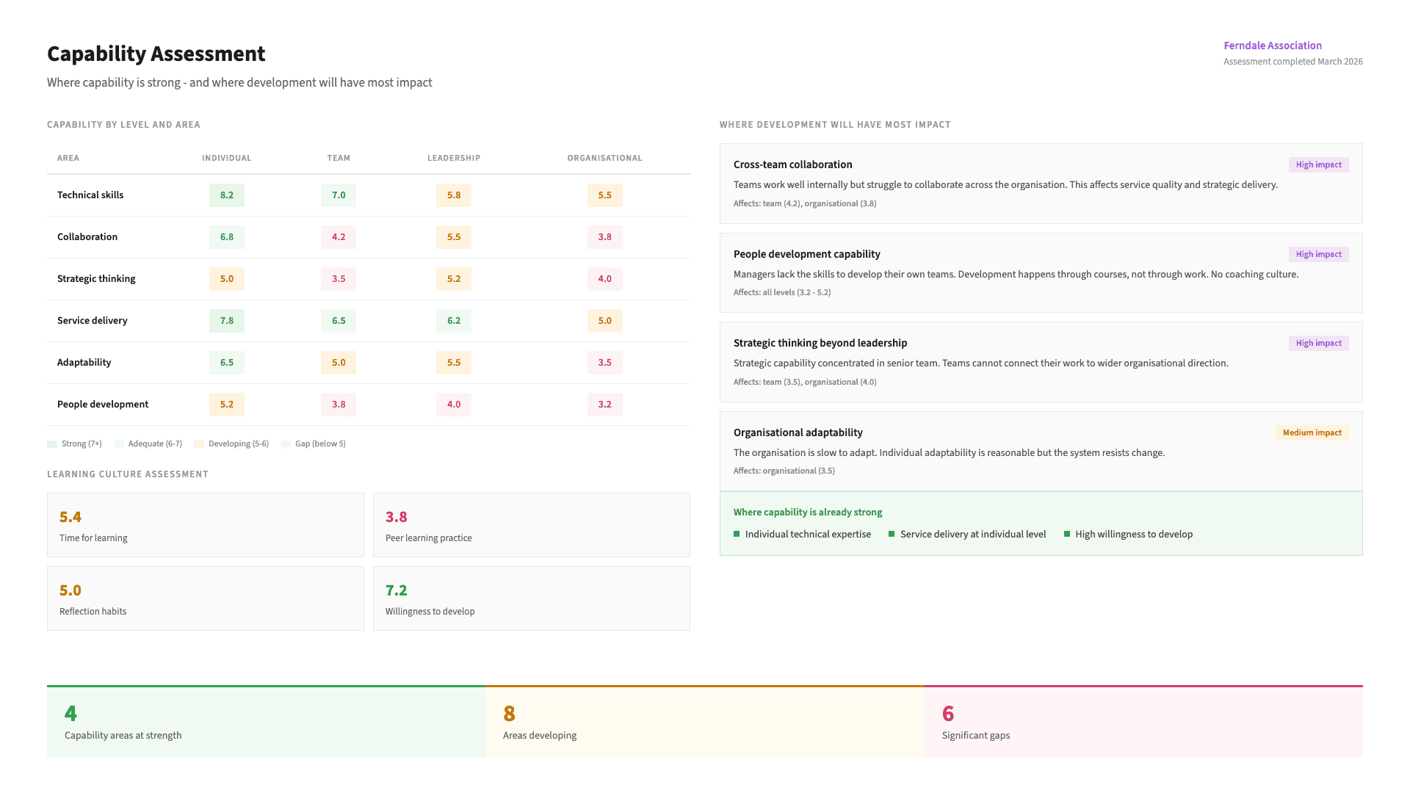Image resolution: width=1410 pixels, height=793 pixels.
Task: Click green bullet beside Individual technical expertise
Action: (x=737, y=535)
